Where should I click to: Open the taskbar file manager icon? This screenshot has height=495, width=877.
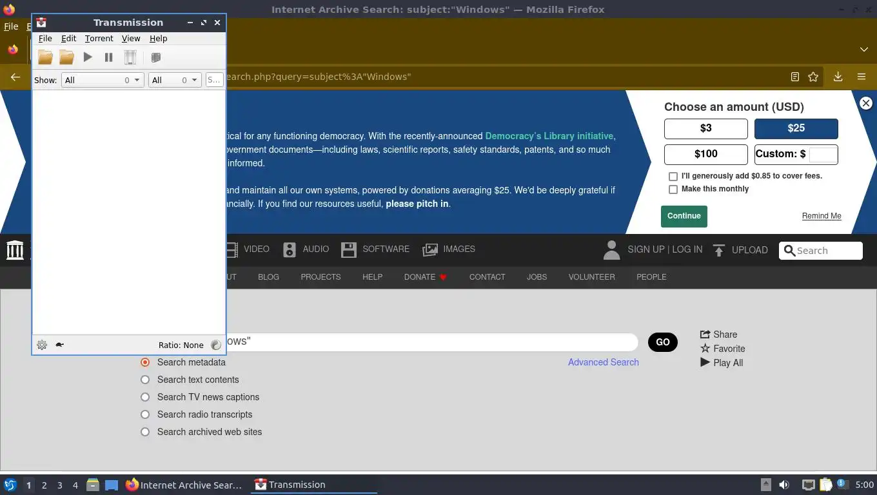click(x=93, y=485)
